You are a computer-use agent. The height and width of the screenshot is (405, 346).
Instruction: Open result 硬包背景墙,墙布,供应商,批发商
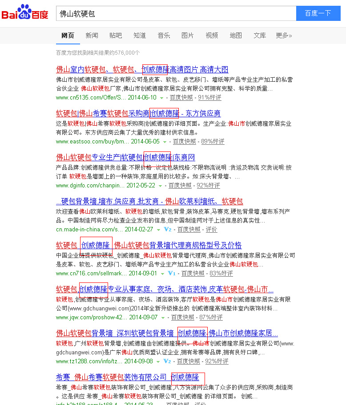point(149,201)
